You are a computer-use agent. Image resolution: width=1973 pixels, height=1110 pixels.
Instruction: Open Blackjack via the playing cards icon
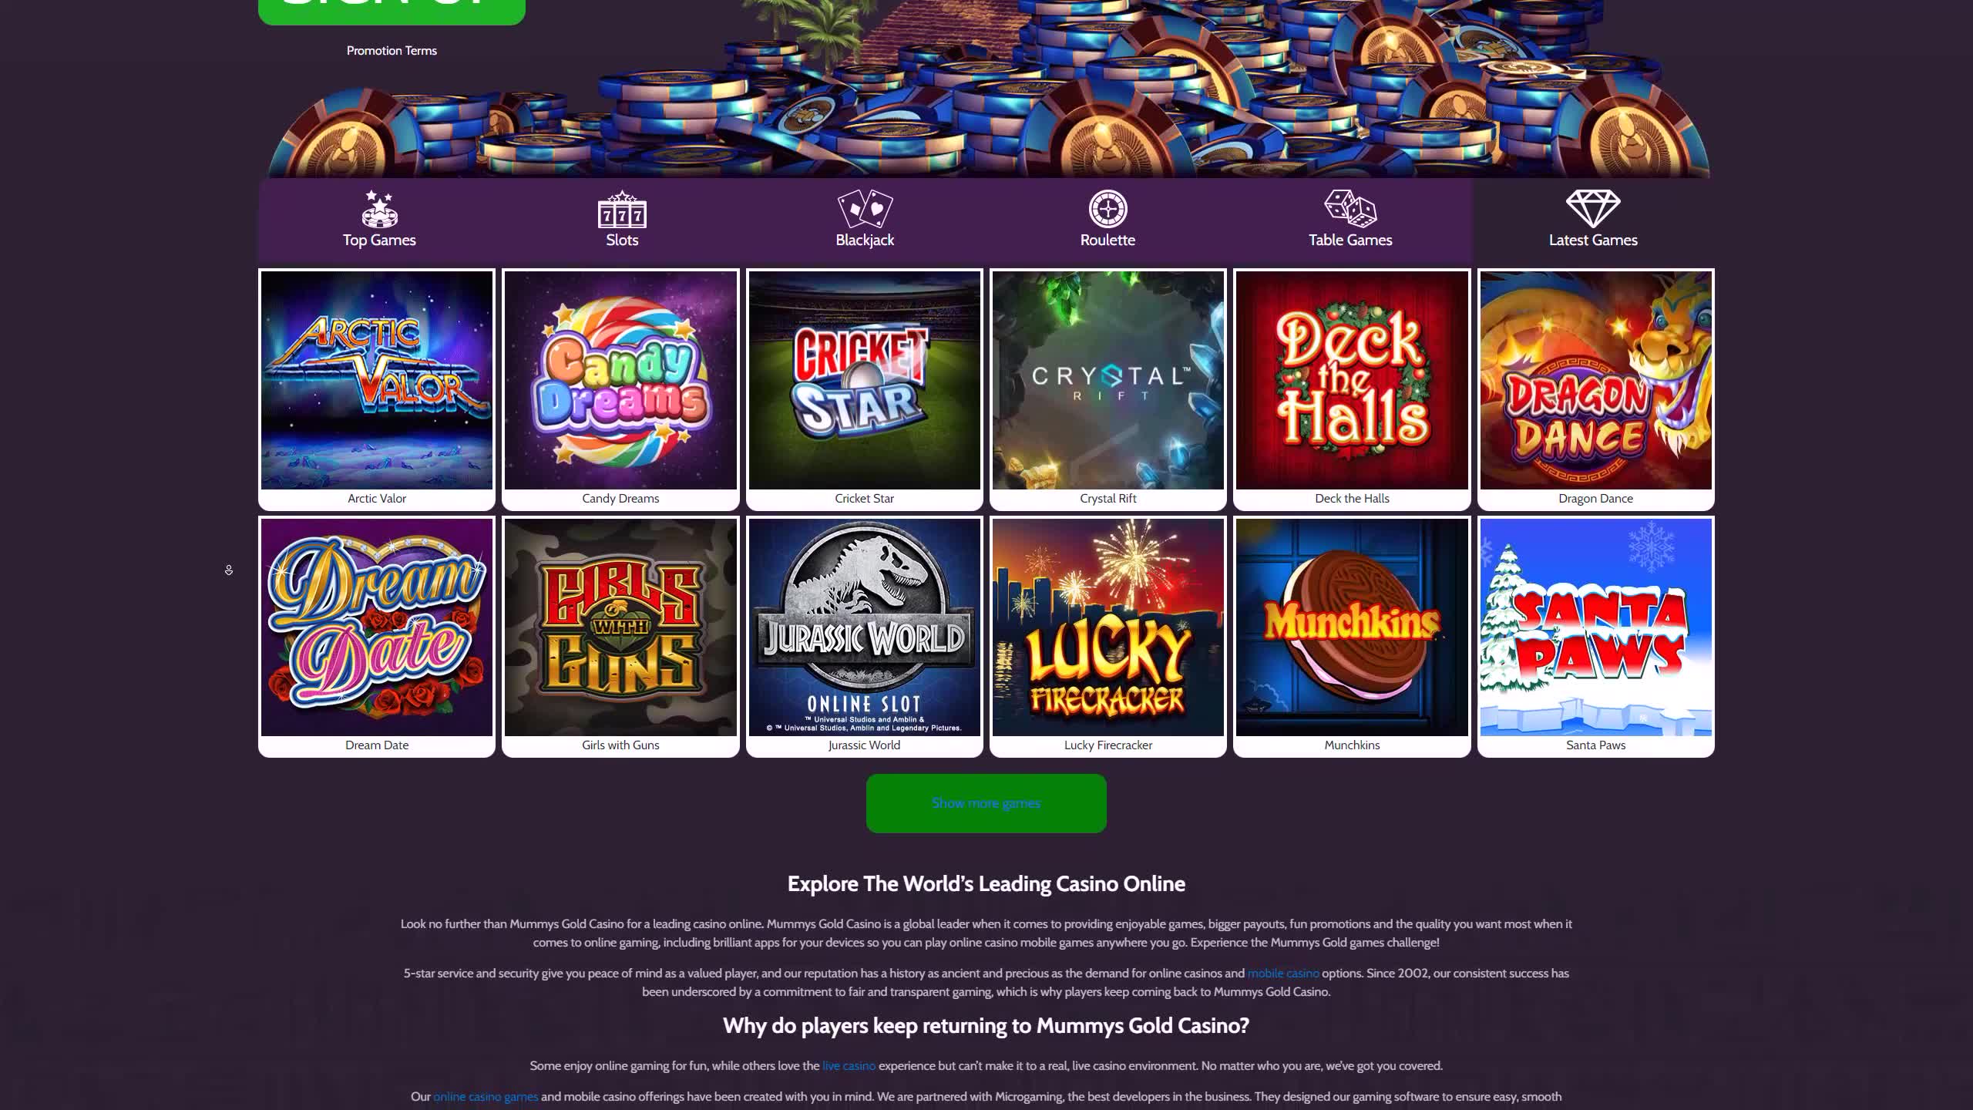pyautogui.click(x=865, y=209)
